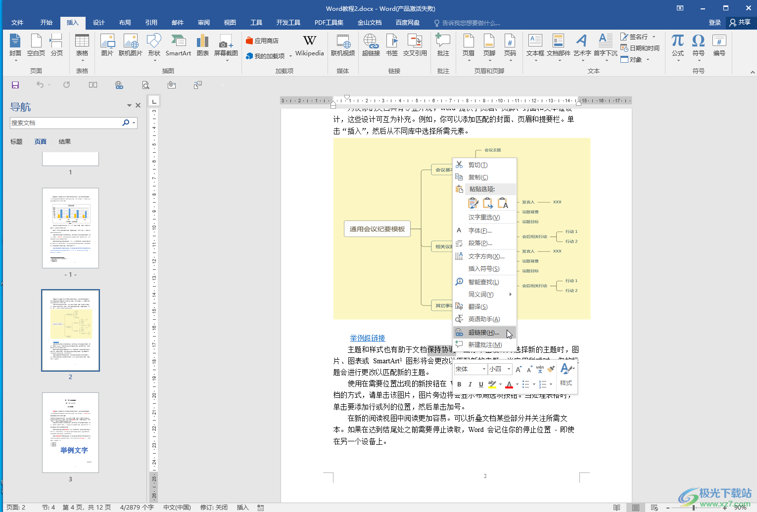Open the 小四 font size dropdown

509,369
